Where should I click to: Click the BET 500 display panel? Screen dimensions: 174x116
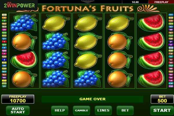pos(162,99)
